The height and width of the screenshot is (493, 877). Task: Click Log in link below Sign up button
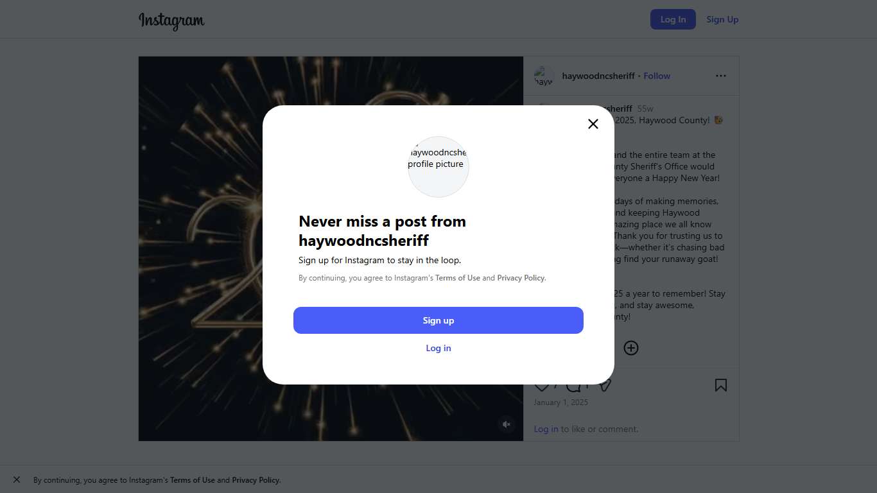pyautogui.click(x=438, y=348)
